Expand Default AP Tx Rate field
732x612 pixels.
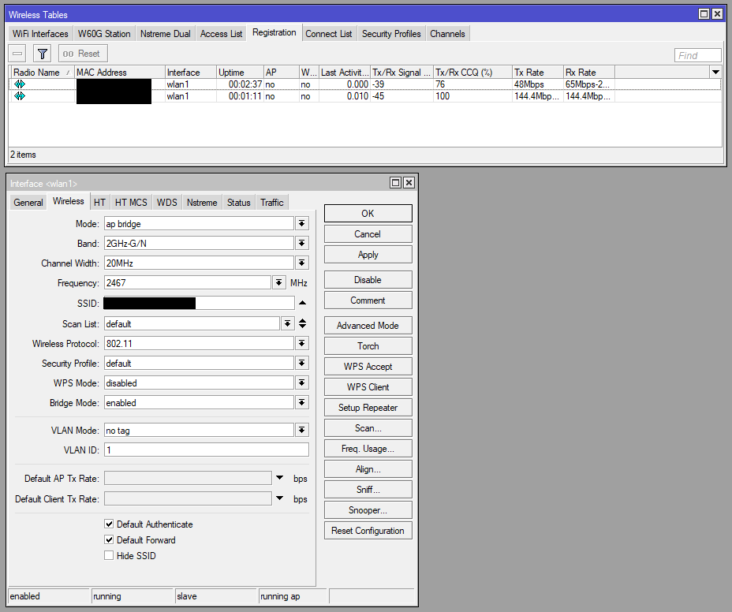coord(280,478)
